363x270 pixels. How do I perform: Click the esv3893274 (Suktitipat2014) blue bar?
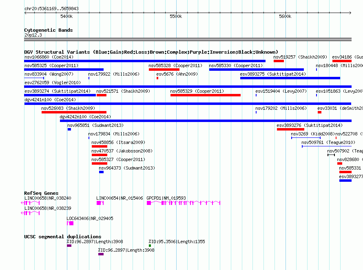(60, 95)
